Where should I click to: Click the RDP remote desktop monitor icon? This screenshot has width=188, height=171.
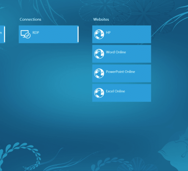[25, 34]
